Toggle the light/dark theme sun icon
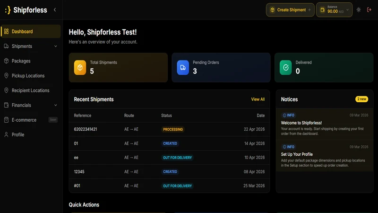This screenshot has height=213, width=378. [x=359, y=10]
